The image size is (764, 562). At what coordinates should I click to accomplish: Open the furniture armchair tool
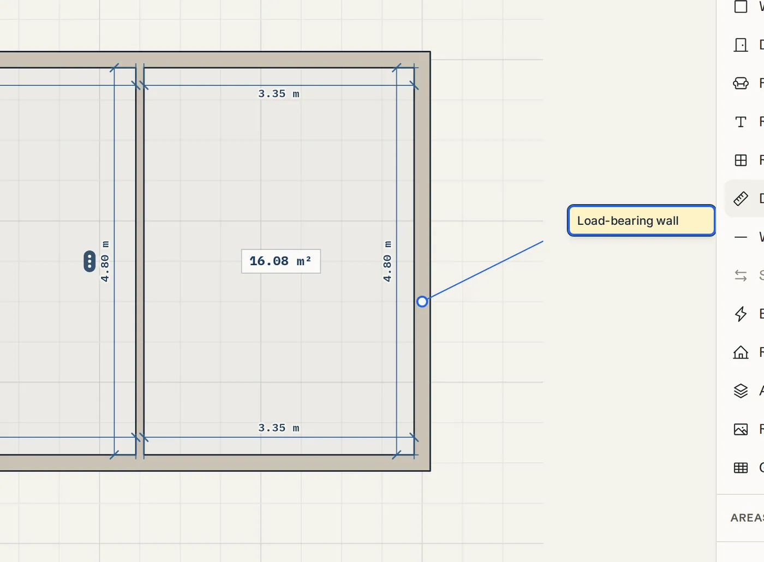tap(741, 83)
